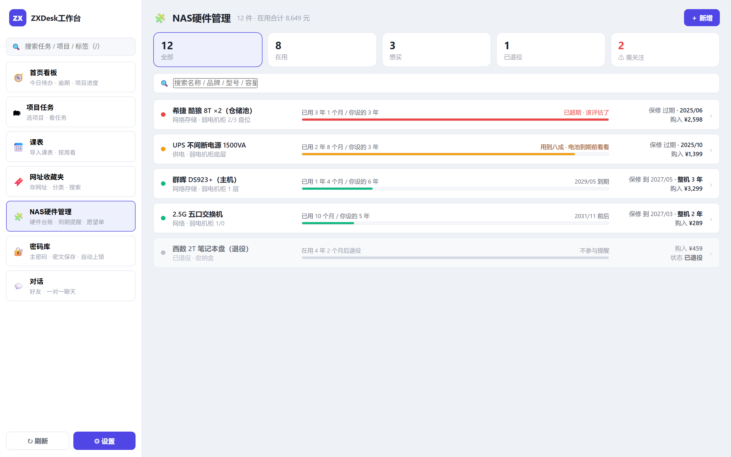Expand the 群晖 DS923+ row chevron
The width and height of the screenshot is (731, 457).
pos(711,185)
